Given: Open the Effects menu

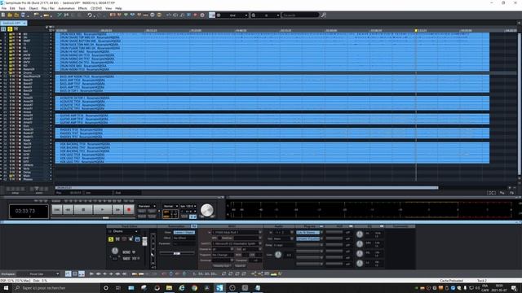Looking at the screenshot, I should coord(82,8).
